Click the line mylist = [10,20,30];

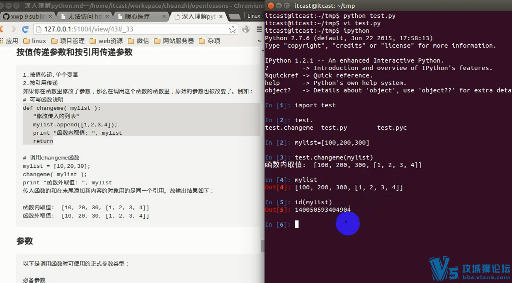point(56,166)
